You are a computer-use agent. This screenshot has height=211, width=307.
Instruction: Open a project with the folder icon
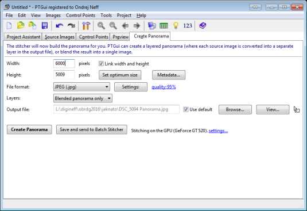point(21,26)
